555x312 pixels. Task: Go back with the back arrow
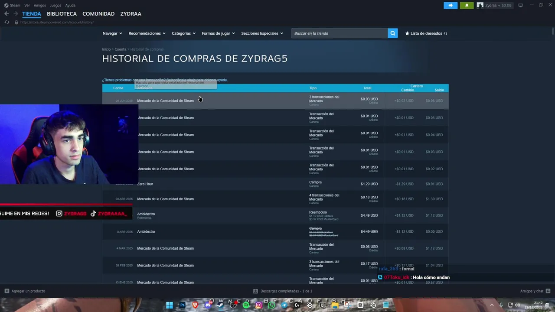7,14
